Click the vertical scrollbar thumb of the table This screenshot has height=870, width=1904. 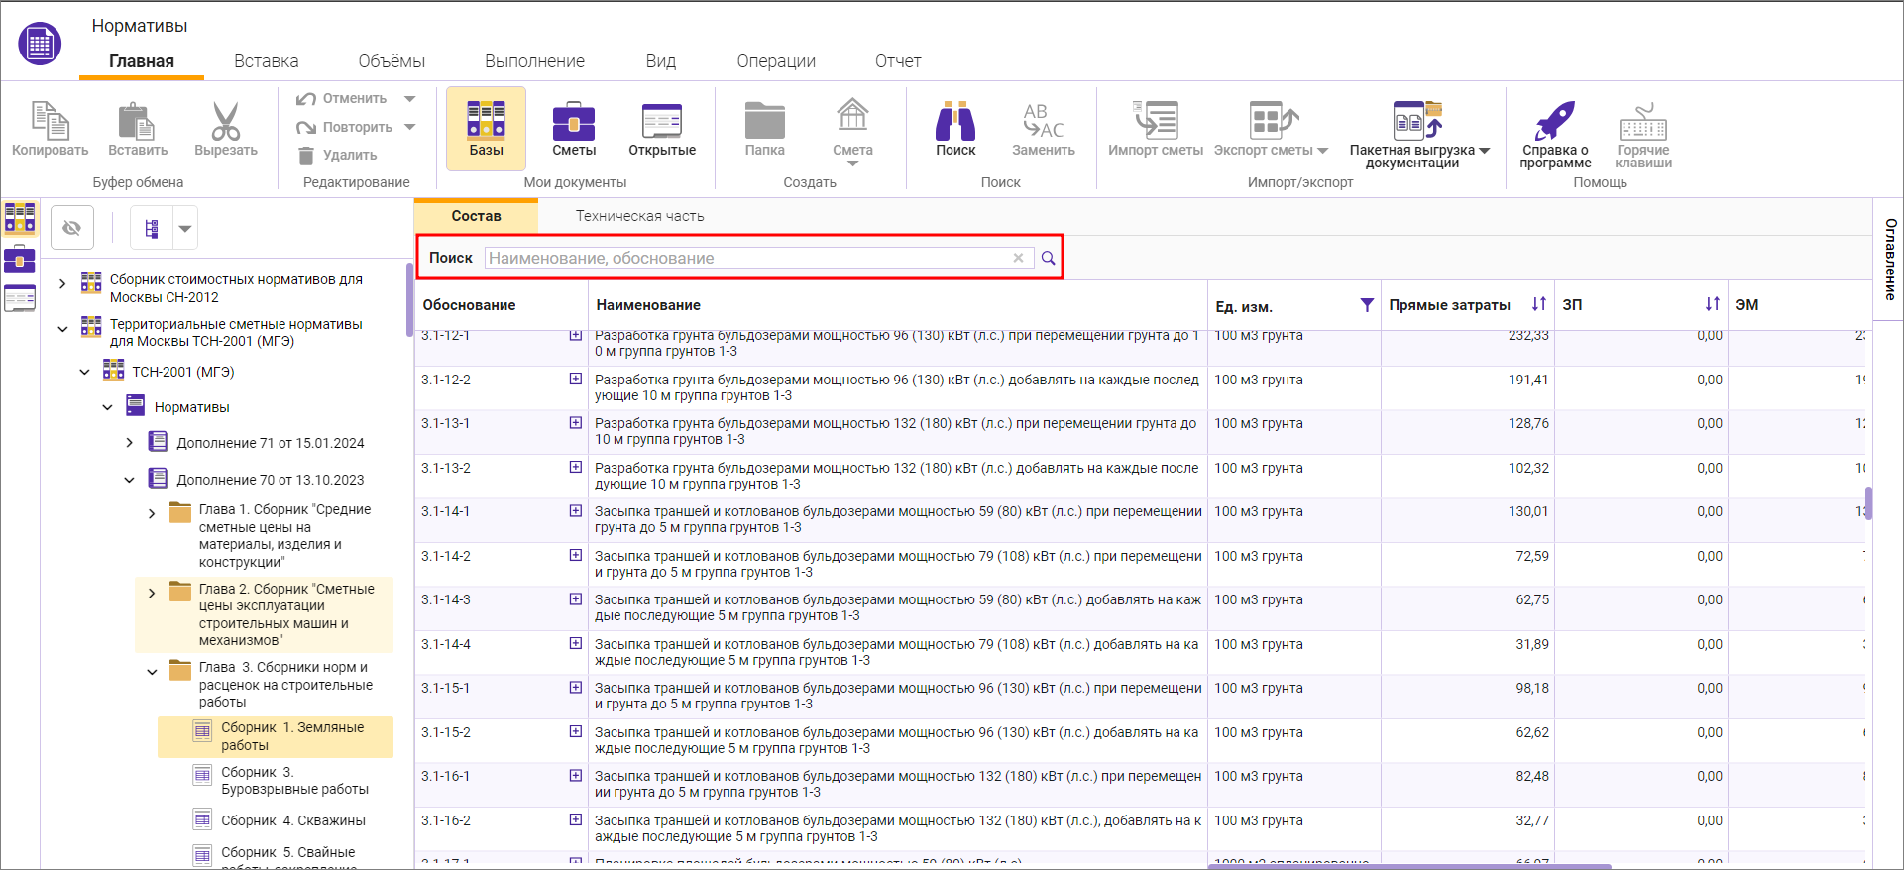click(1868, 502)
